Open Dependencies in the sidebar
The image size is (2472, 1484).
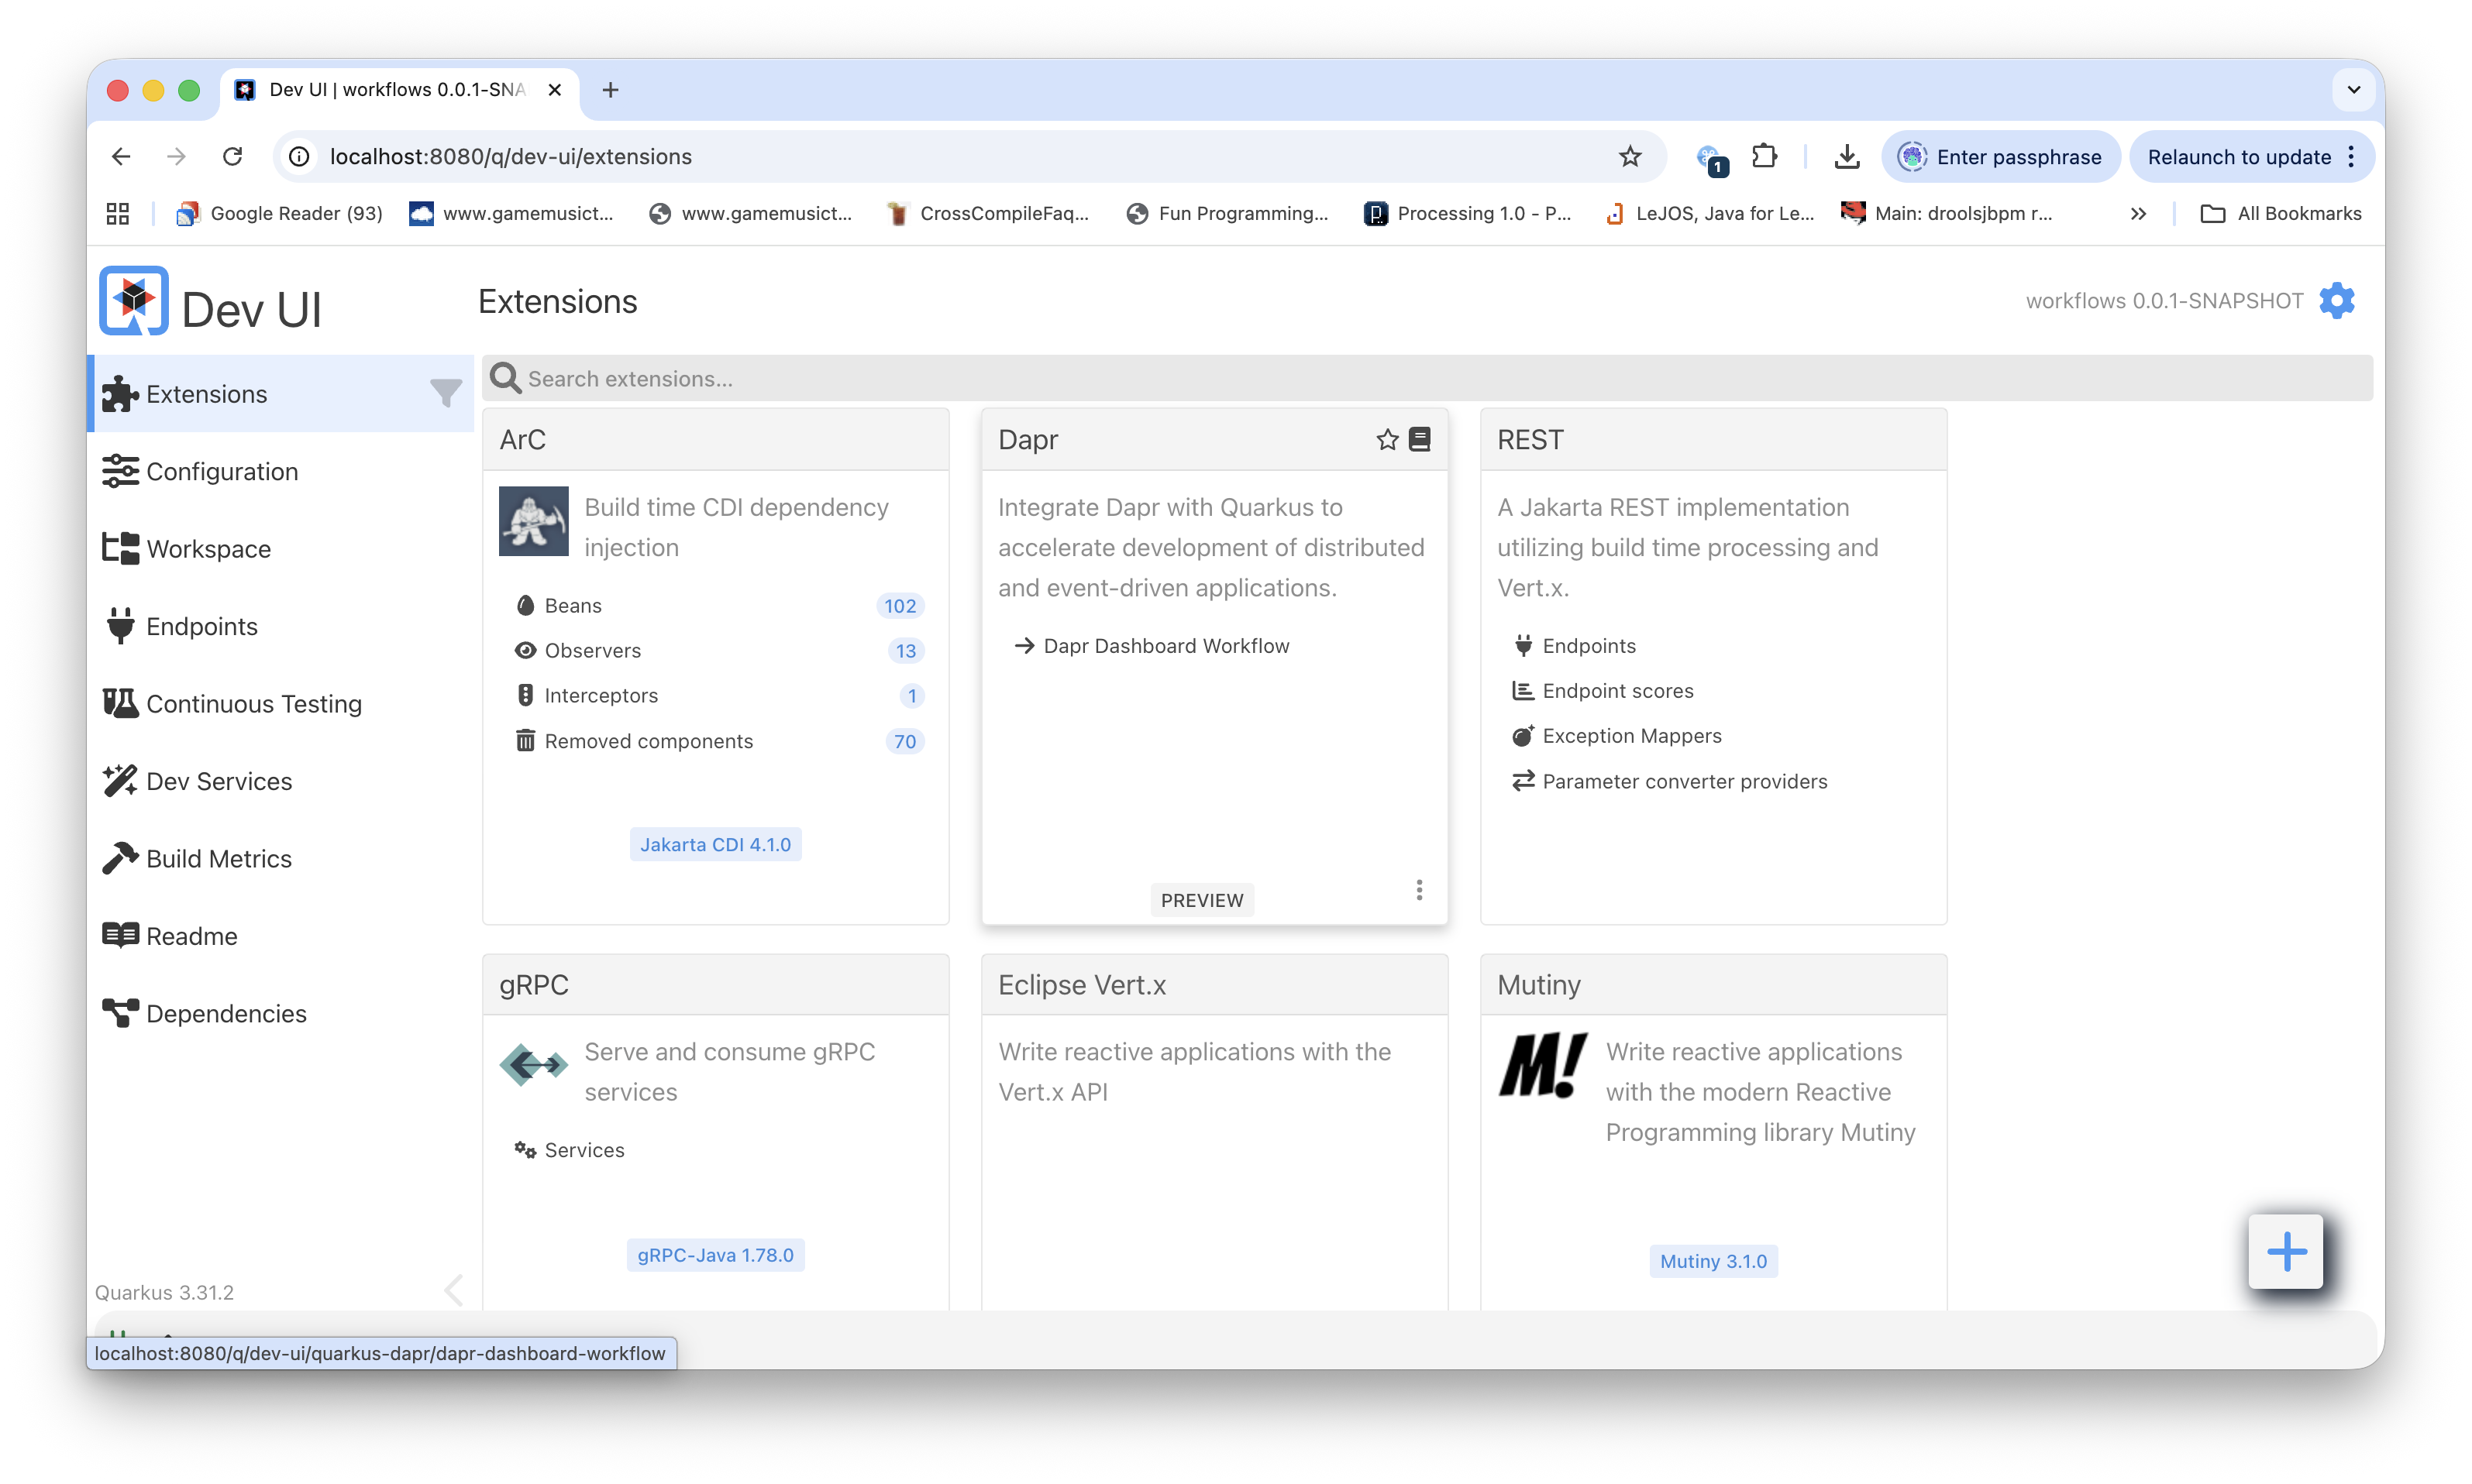pyautogui.click(x=226, y=1012)
